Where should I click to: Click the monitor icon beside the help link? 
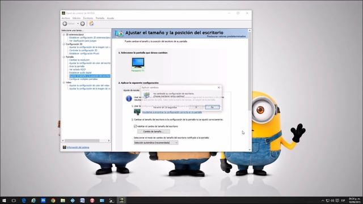(137, 112)
